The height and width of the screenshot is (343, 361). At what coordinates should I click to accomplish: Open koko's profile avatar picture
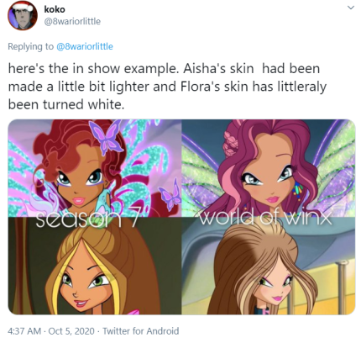[23, 15]
